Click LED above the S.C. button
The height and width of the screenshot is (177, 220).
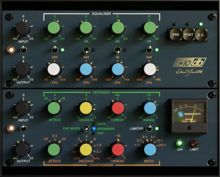pyautogui.click(x=201, y=24)
